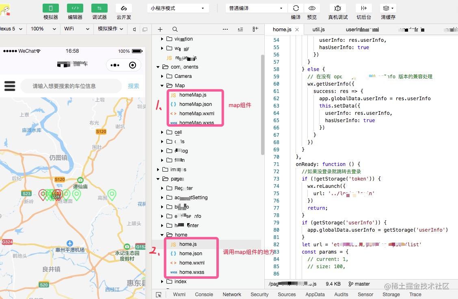Toggle the 调试器 debugger panel button
The image size is (458, 299).
tap(99, 8)
